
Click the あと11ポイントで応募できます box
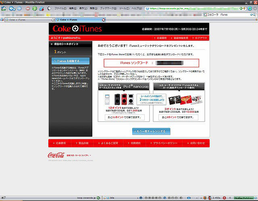125,117
